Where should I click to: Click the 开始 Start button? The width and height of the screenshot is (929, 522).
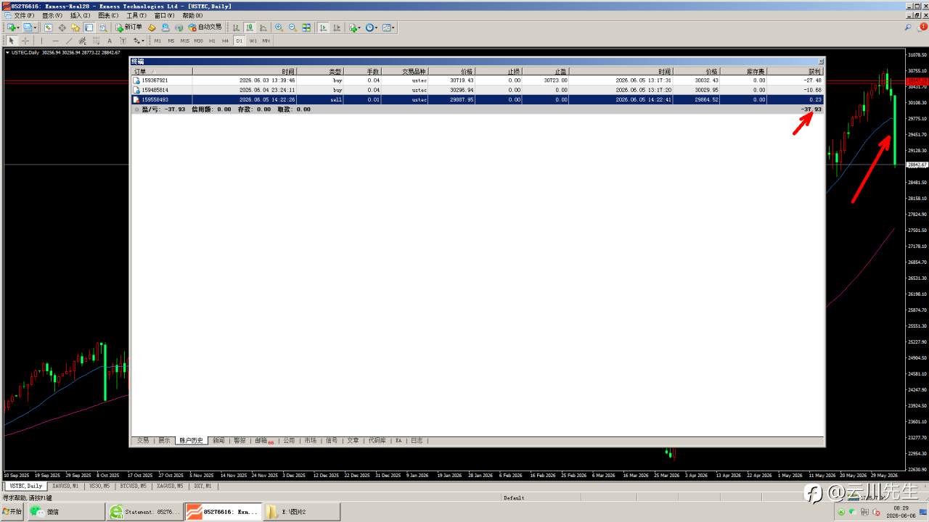(x=12, y=512)
